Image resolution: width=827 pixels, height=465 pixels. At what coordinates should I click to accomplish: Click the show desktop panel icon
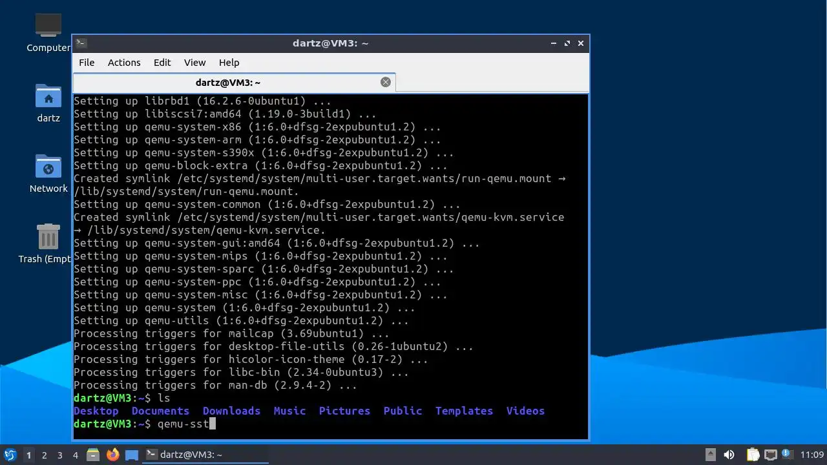pyautogui.click(x=132, y=455)
